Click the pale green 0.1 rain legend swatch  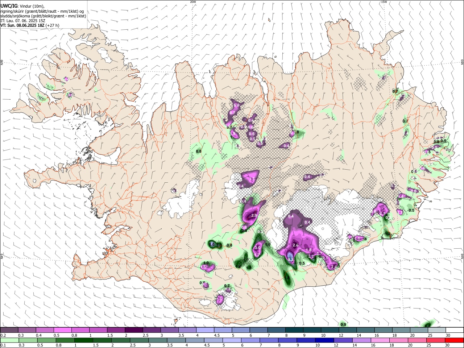(9, 340)
